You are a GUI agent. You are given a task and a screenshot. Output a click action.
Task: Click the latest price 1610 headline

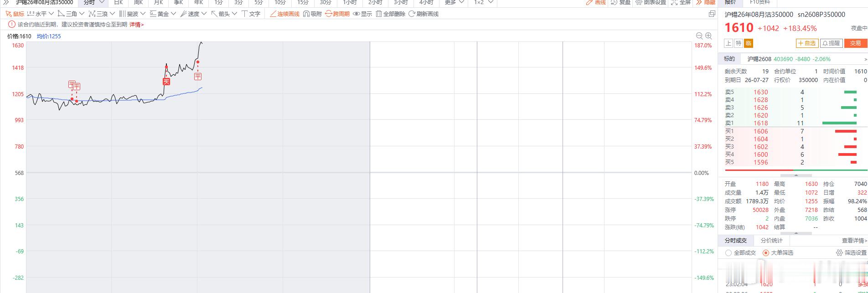[x=739, y=28]
